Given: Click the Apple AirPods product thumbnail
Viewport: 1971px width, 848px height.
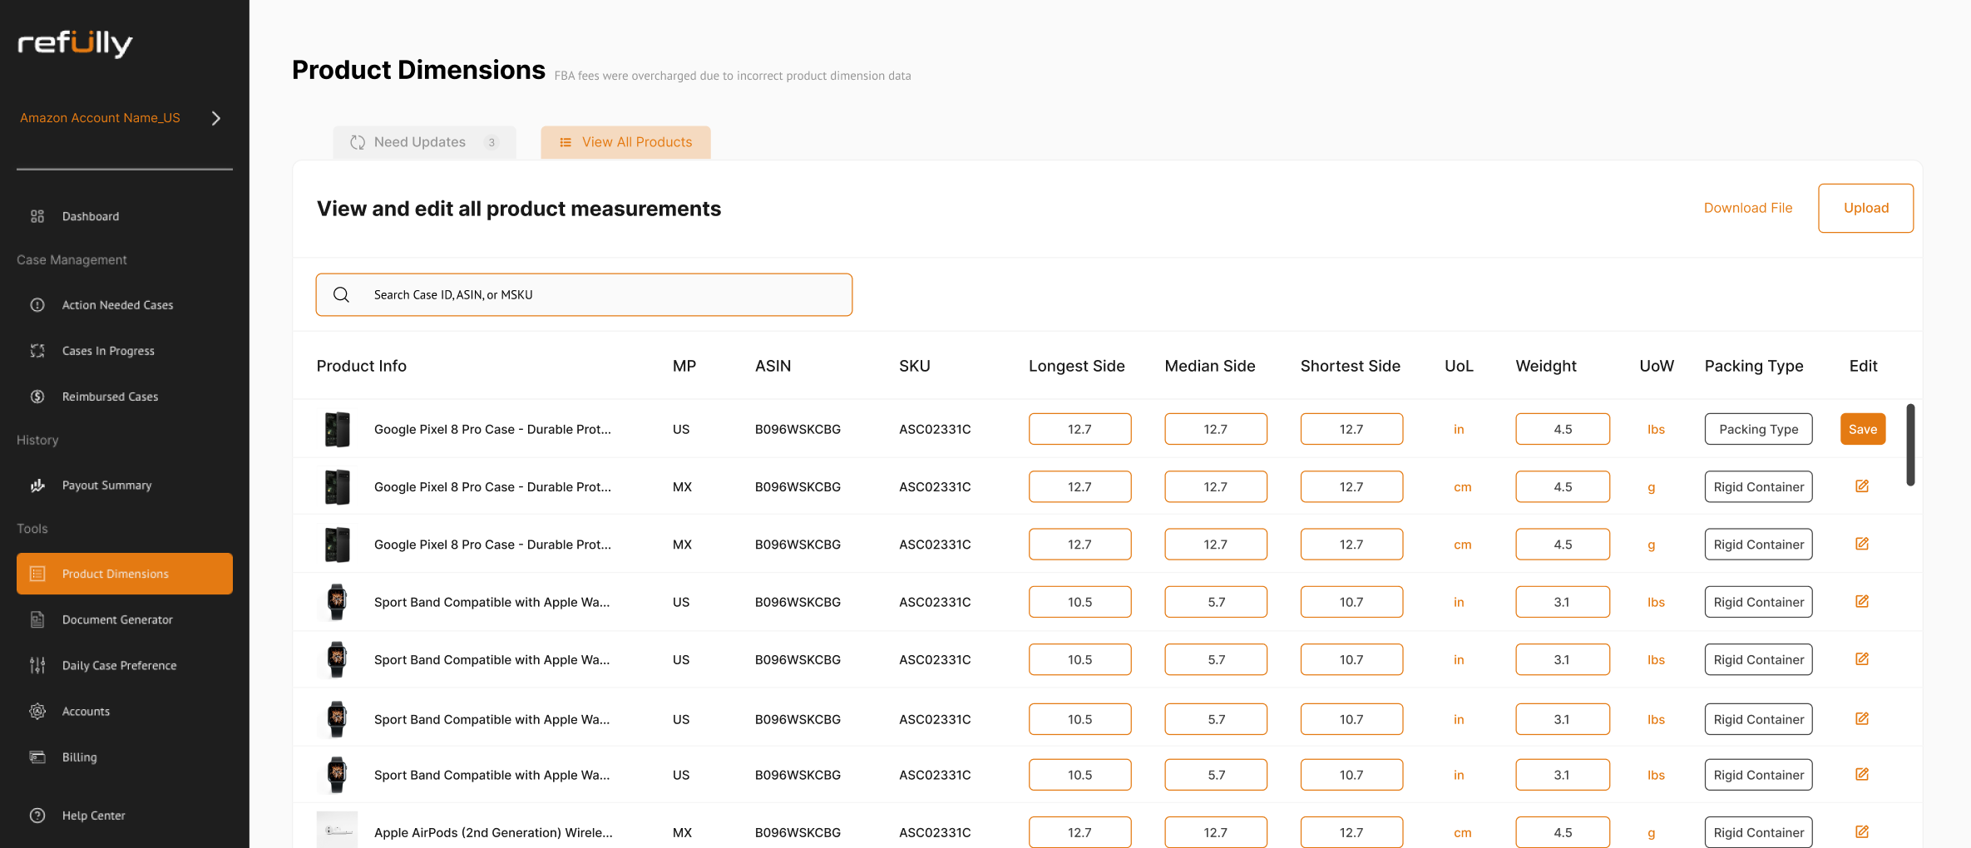Looking at the screenshot, I should [x=337, y=830].
